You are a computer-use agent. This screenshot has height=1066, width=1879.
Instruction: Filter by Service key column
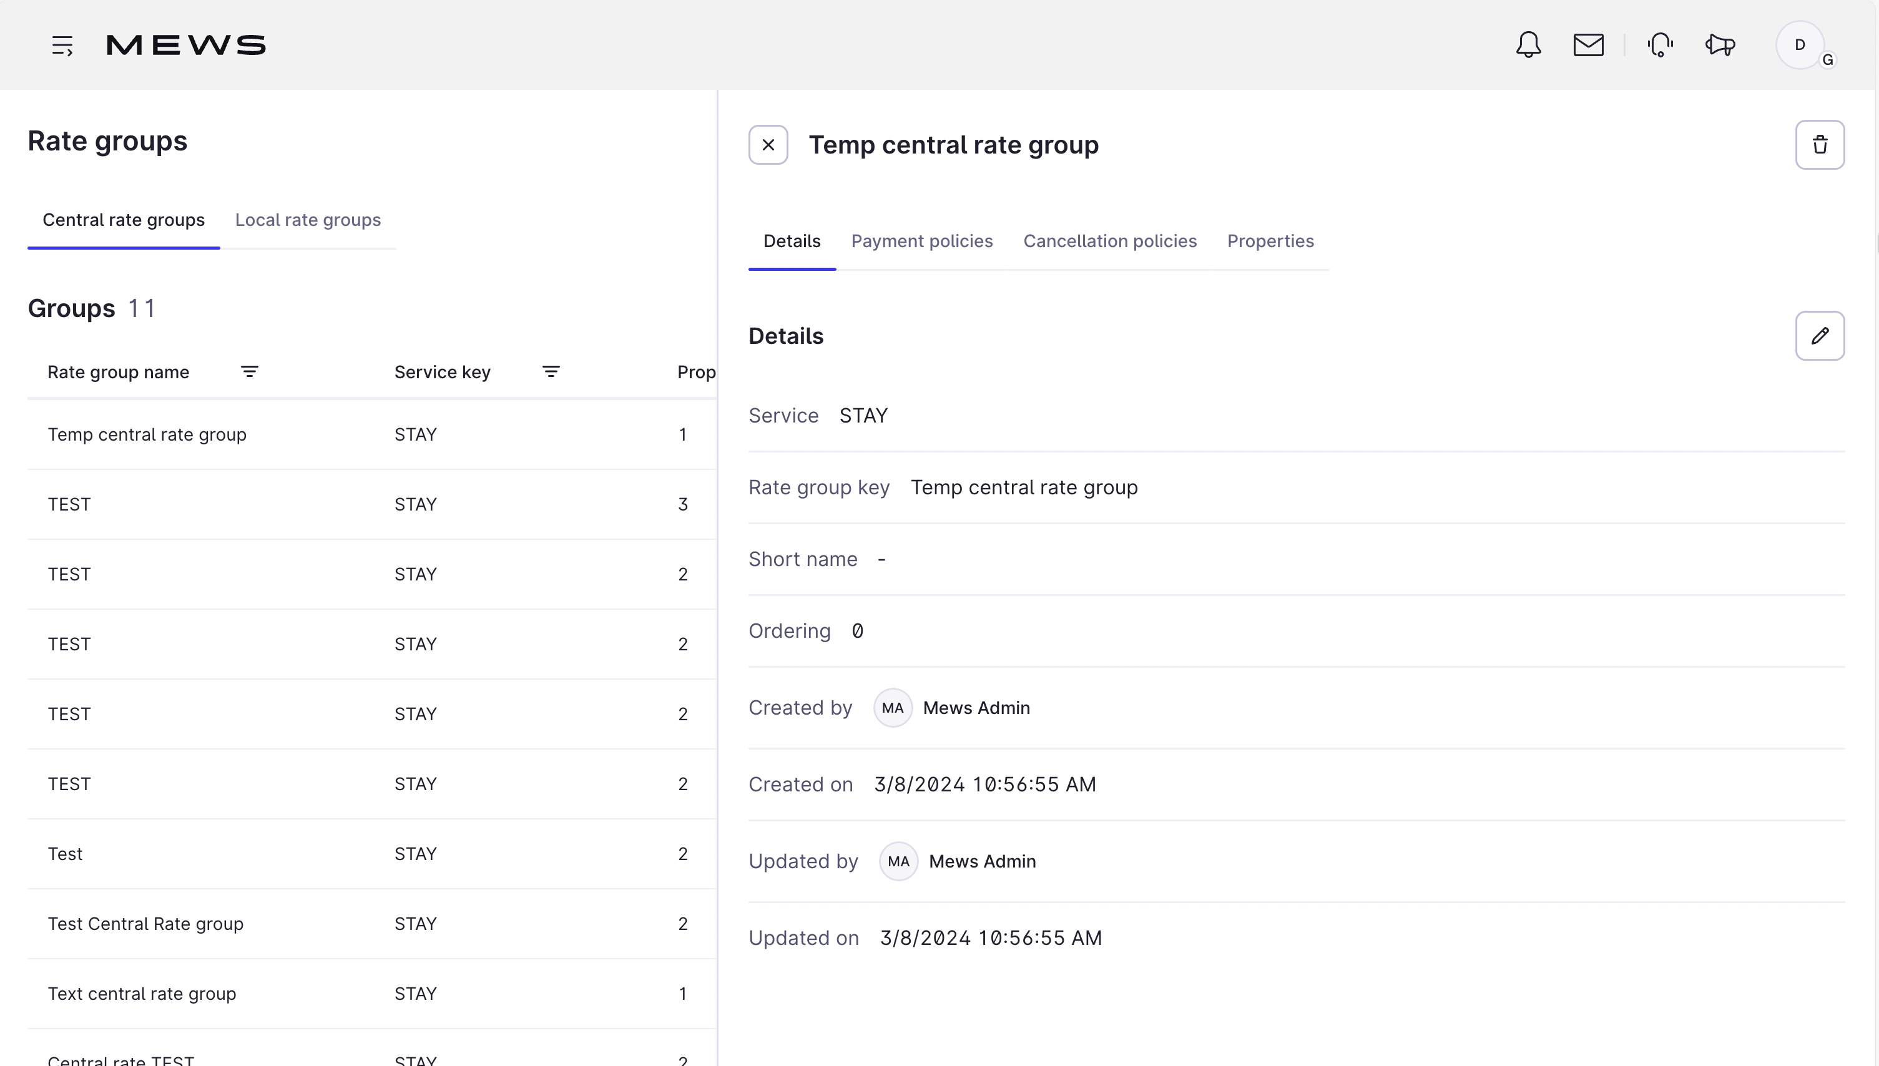[x=551, y=372]
